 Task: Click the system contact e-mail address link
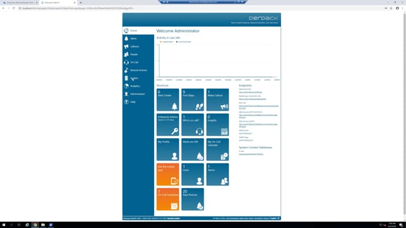(x=251, y=154)
